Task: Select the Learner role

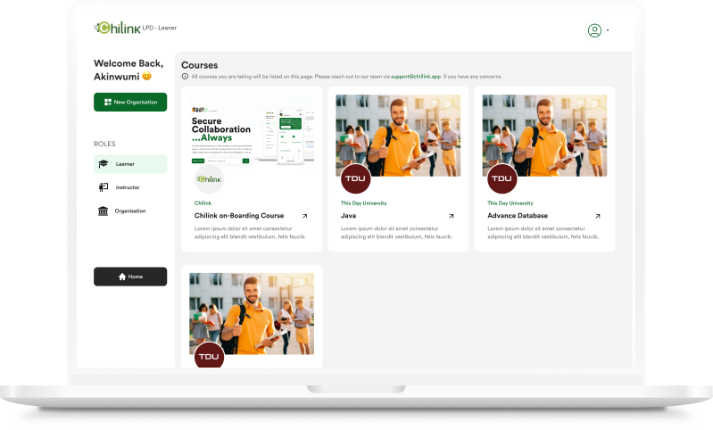Action: click(x=130, y=164)
